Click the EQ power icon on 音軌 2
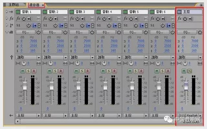Image resolution: width=207 pixels, height=129 pixels. pos(65,32)
